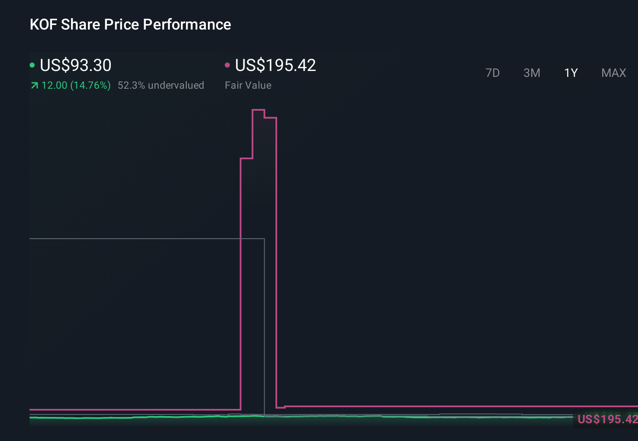Click the KOF Share Price Performance title
The width and height of the screenshot is (638, 441).
tap(130, 24)
